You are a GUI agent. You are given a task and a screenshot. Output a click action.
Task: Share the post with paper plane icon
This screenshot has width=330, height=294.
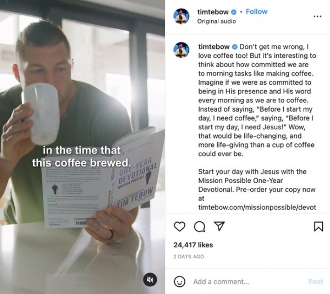pos(219,226)
